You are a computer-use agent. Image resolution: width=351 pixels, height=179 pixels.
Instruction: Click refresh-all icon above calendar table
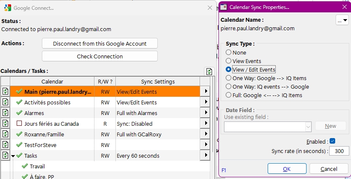tap(209, 72)
